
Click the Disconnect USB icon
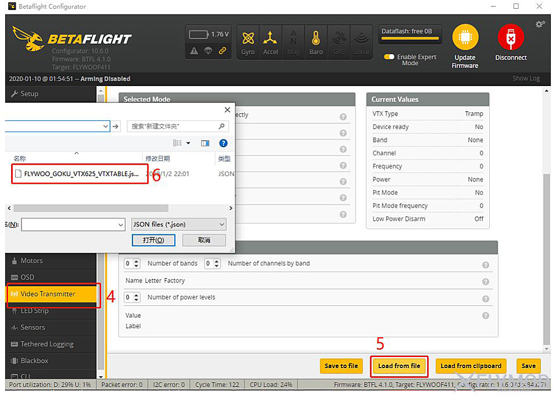click(x=511, y=37)
